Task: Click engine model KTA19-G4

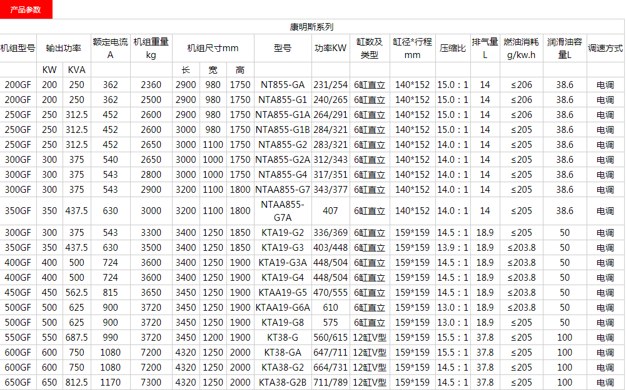Action: tap(283, 278)
